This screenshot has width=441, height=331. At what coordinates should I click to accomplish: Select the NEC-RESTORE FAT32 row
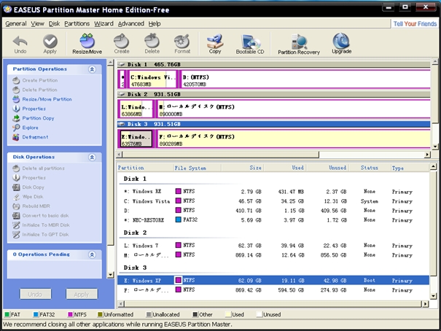coord(273,220)
